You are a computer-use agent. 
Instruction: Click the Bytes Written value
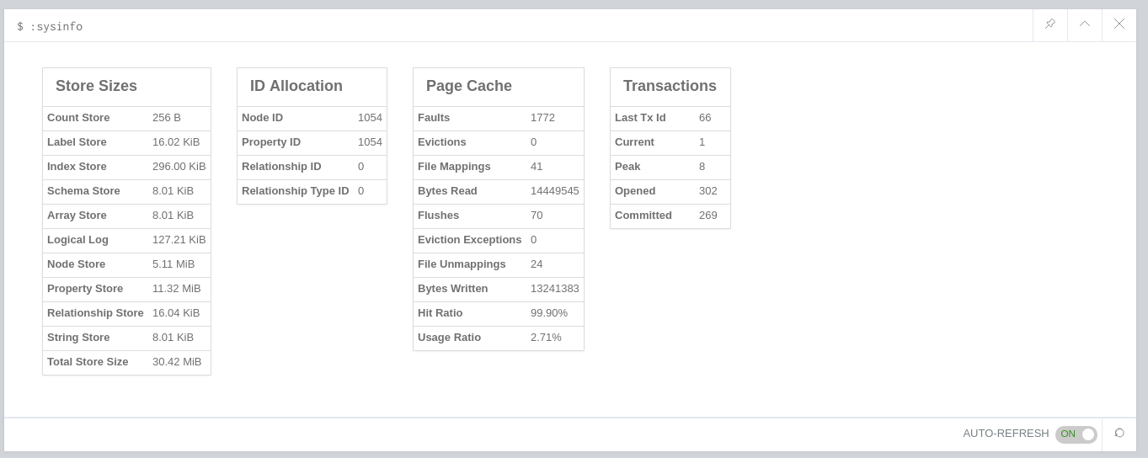coord(554,289)
